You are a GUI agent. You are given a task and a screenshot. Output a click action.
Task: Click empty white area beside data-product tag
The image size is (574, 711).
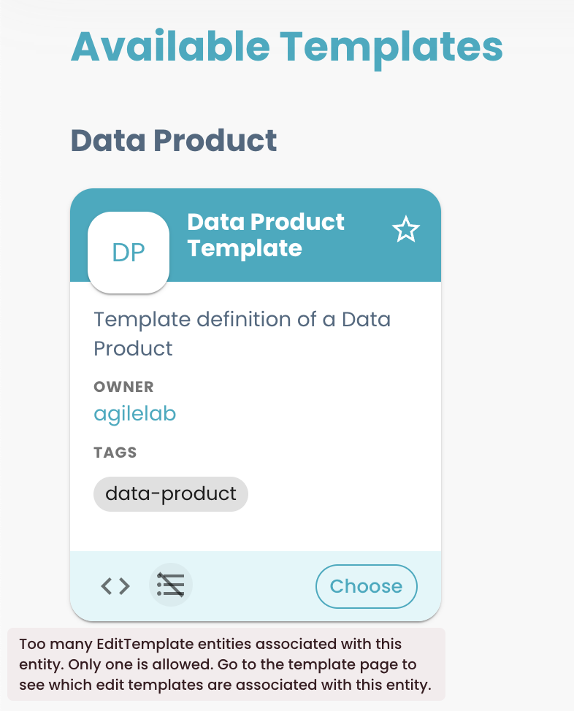343,494
